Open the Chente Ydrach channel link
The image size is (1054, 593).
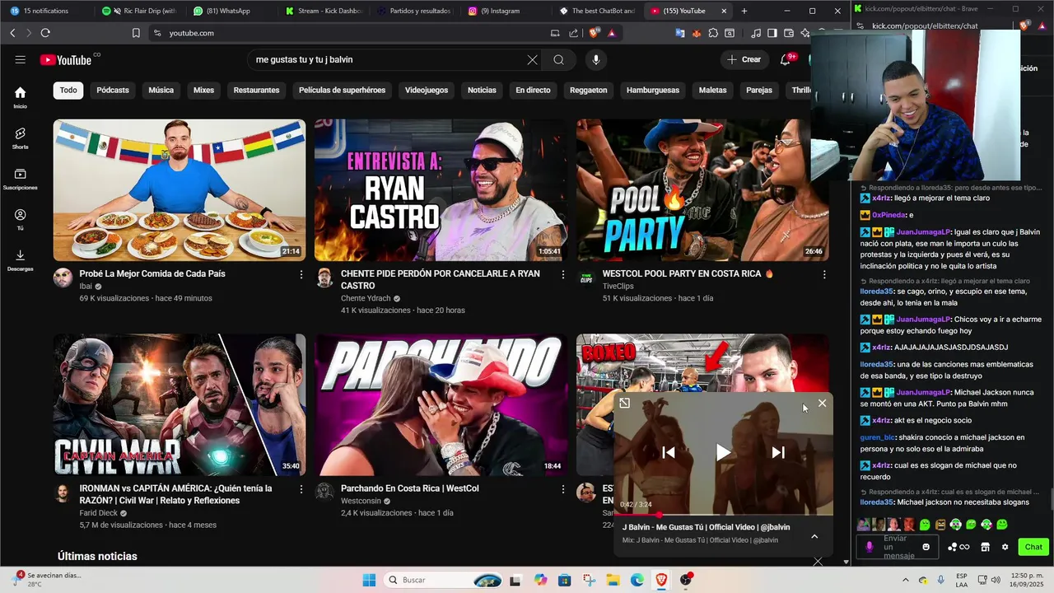point(366,298)
